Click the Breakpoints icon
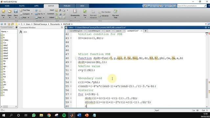The height and width of the screenshot is (118, 210). click(x=75, y=11)
